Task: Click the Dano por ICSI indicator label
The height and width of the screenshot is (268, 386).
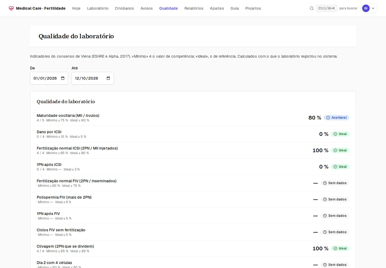Action: click(49, 132)
